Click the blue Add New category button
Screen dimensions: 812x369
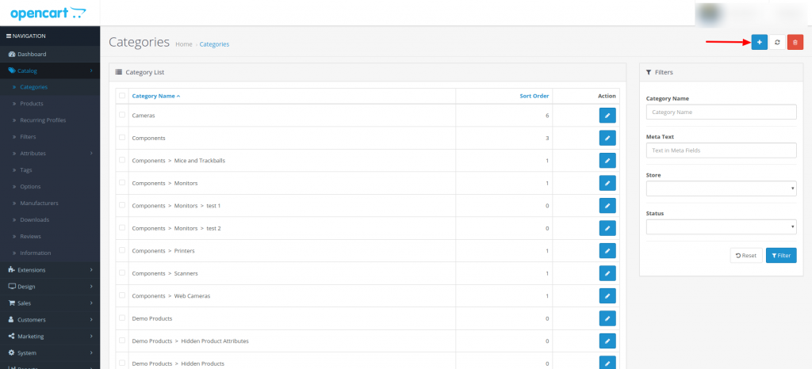click(x=759, y=42)
